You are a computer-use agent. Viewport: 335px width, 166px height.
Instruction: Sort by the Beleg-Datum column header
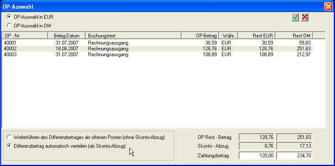66,36
